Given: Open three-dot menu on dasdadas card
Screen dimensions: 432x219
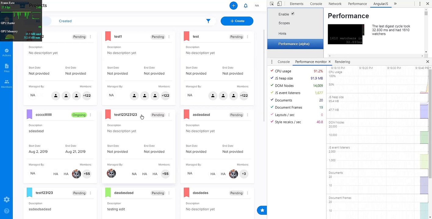Looking at the screenshot, I should (247, 193).
